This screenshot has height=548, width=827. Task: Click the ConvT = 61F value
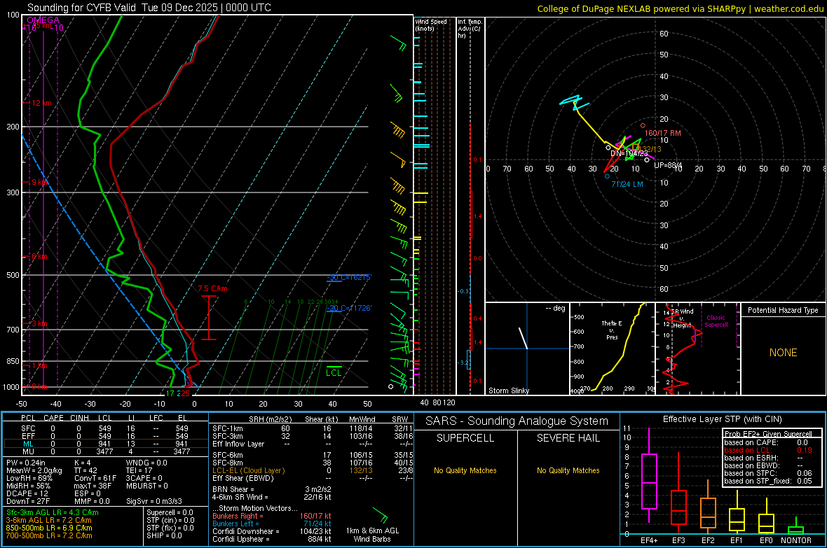click(x=95, y=478)
